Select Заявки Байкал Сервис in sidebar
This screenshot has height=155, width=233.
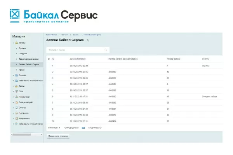[x=29, y=64]
